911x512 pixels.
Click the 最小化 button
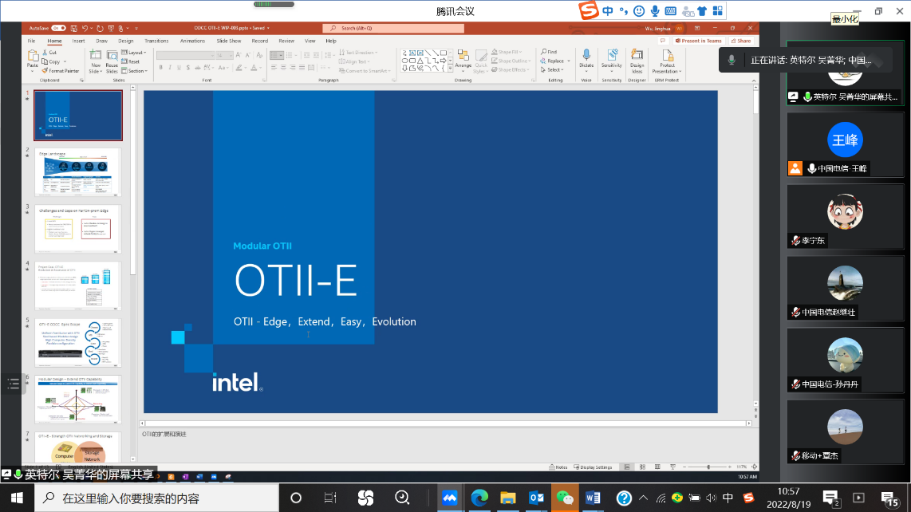845,19
